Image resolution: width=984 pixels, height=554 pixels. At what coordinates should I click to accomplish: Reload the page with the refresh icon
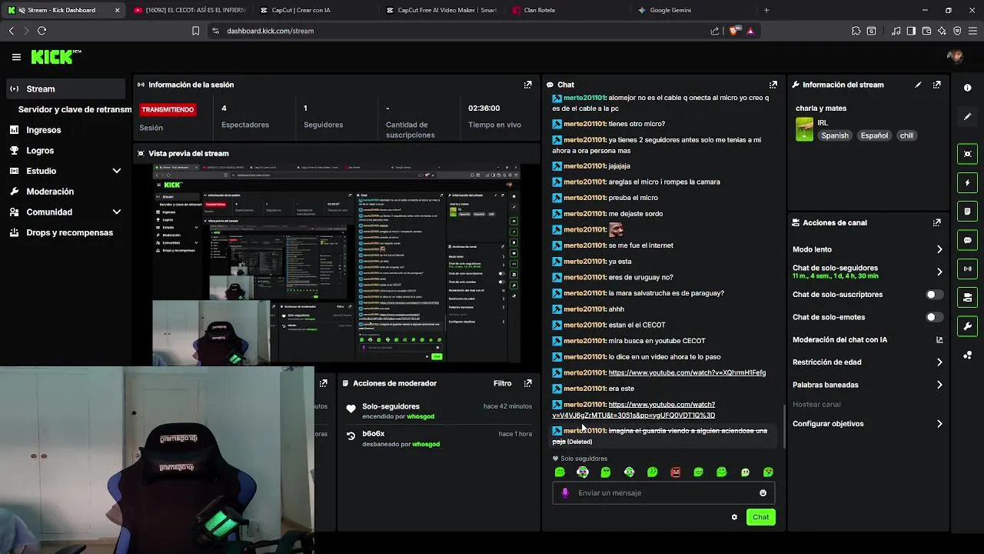click(x=42, y=31)
